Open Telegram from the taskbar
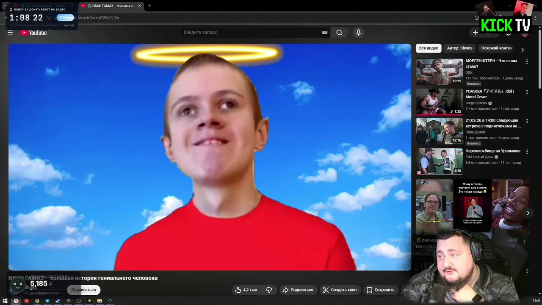The image size is (542, 305). 47,301
